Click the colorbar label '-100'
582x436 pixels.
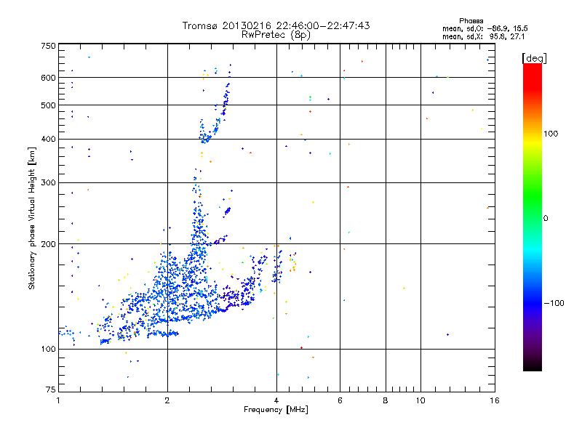tap(554, 303)
